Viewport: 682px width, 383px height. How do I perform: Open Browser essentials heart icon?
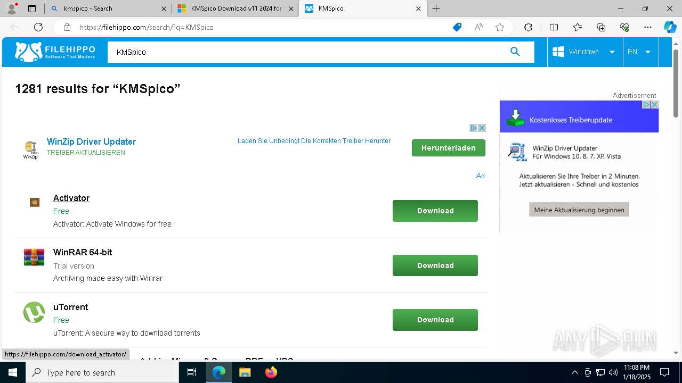[x=624, y=27]
